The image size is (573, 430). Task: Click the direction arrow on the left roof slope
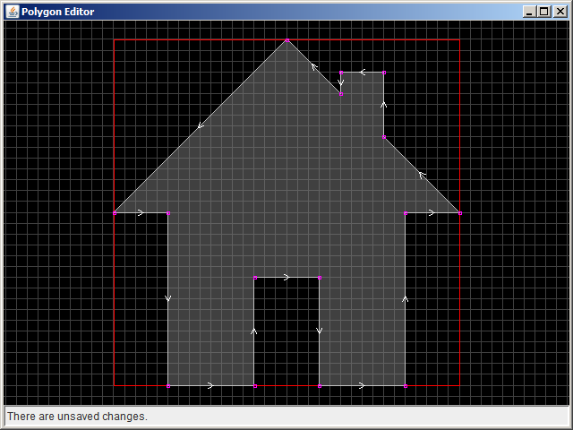pyautogui.click(x=201, y=125)
